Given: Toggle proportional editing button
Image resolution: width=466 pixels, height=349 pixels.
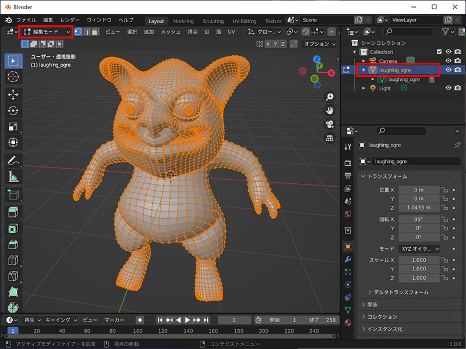Looking at the screenshot, I should pos(331,32).
